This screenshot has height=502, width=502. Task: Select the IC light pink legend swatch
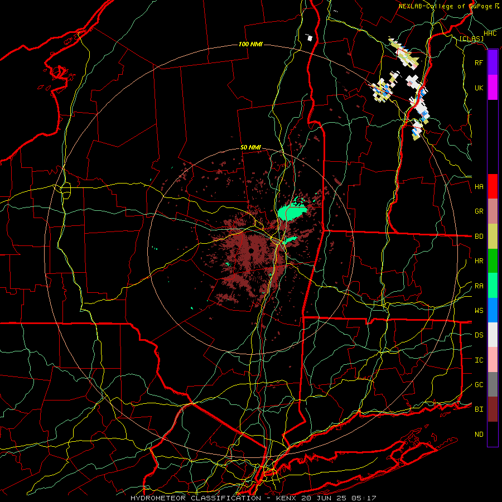pos(493,360)
